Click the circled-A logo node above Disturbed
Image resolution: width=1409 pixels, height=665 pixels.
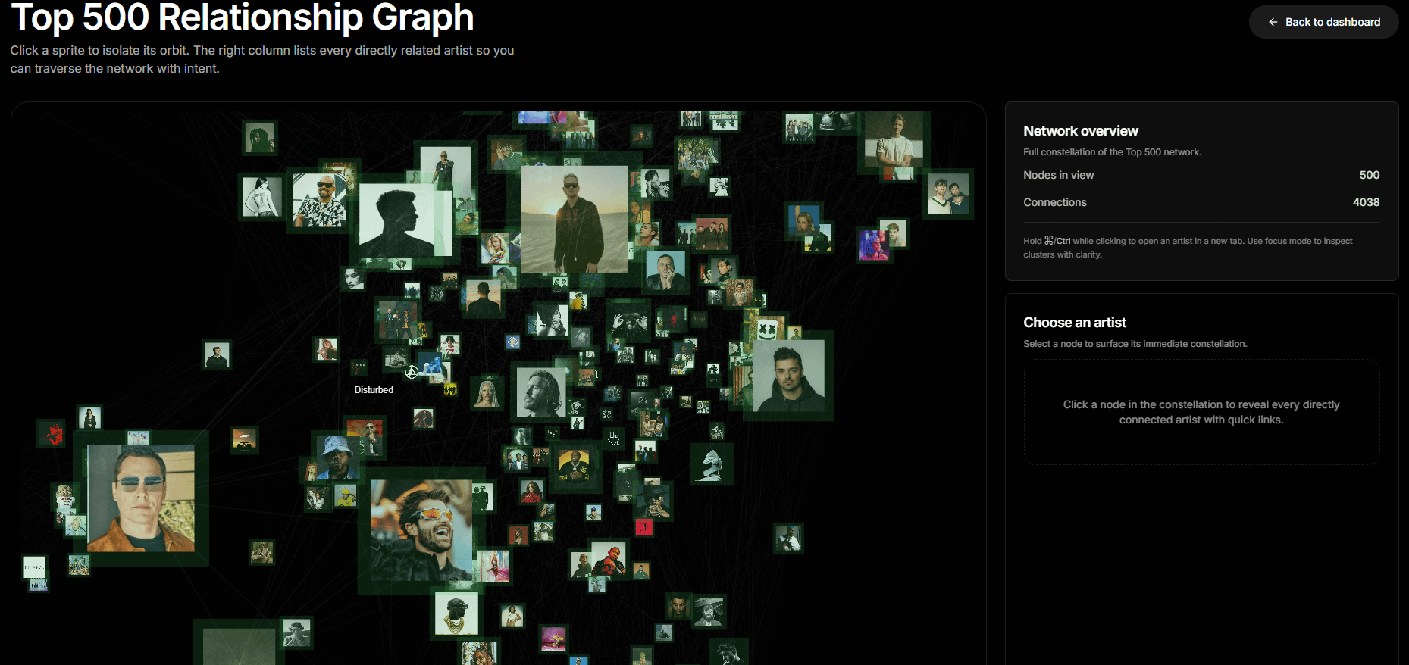coord(412,372)
